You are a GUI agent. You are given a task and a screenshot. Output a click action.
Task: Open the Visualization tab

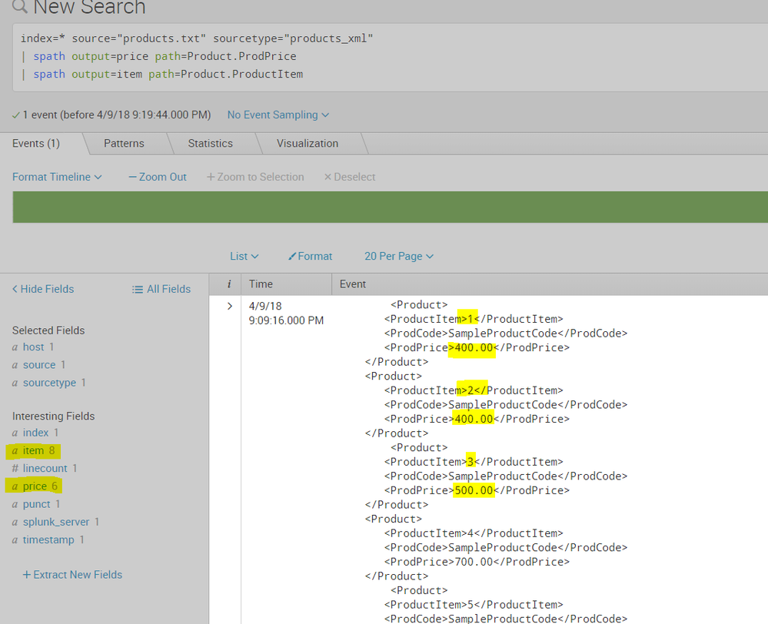[x=307, y=144]
